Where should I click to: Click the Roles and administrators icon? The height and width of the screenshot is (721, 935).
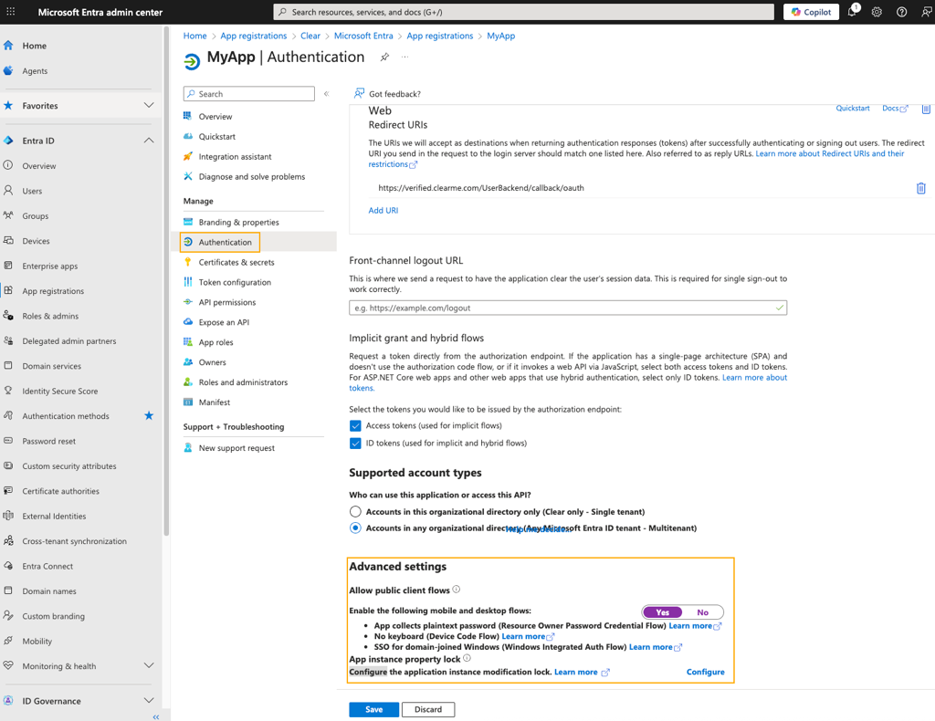[x=188, y=382]
